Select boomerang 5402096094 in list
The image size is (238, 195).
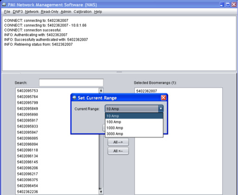pos(57,144)
